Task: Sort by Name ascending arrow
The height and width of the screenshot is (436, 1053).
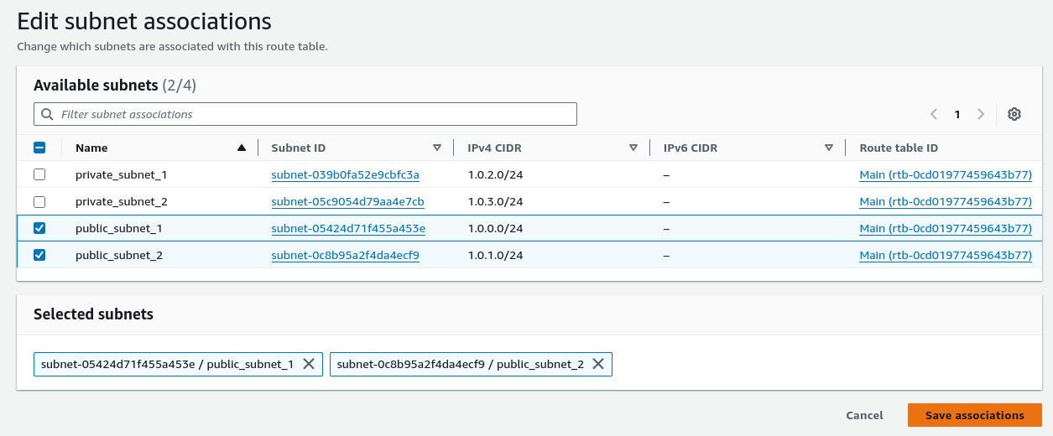Action: tap(242, 148)
